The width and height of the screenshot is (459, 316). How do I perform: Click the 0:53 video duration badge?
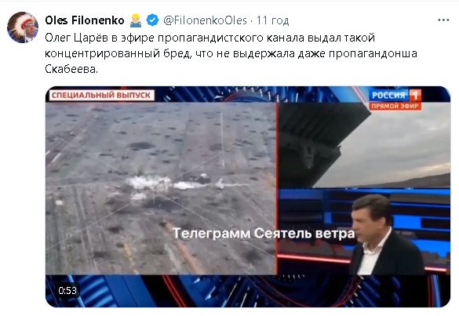[67, 291]
